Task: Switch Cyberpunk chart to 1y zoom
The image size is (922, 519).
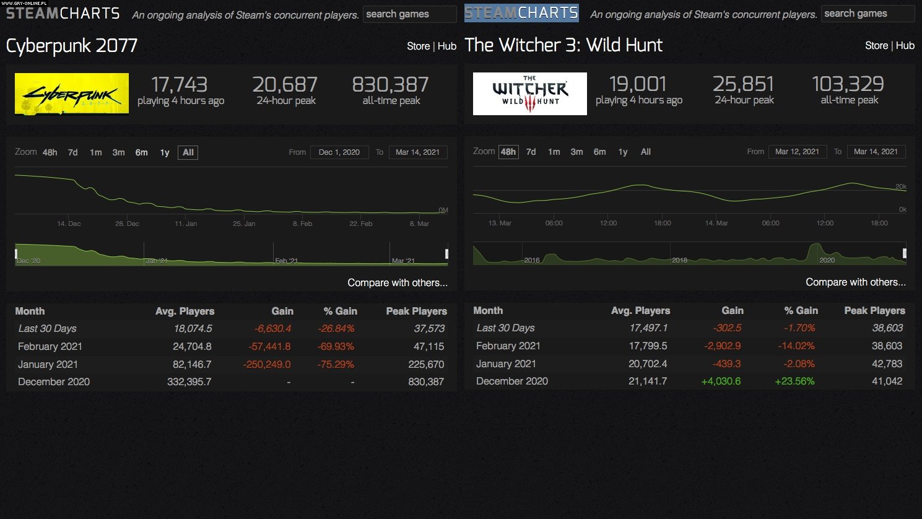Action: point(165,152)
